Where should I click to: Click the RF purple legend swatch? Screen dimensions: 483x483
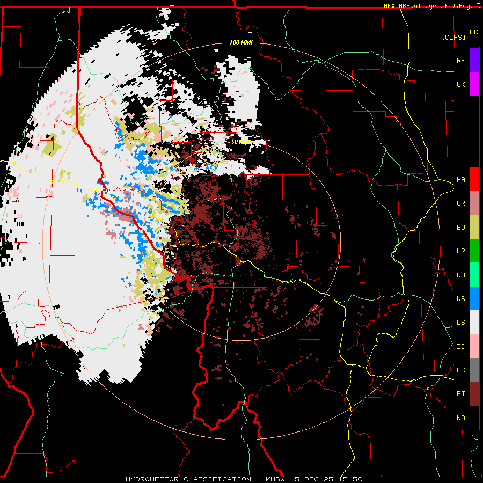click(474, 60)
